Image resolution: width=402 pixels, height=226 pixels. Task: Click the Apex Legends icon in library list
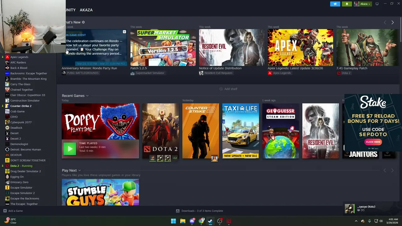coord(7,57)
